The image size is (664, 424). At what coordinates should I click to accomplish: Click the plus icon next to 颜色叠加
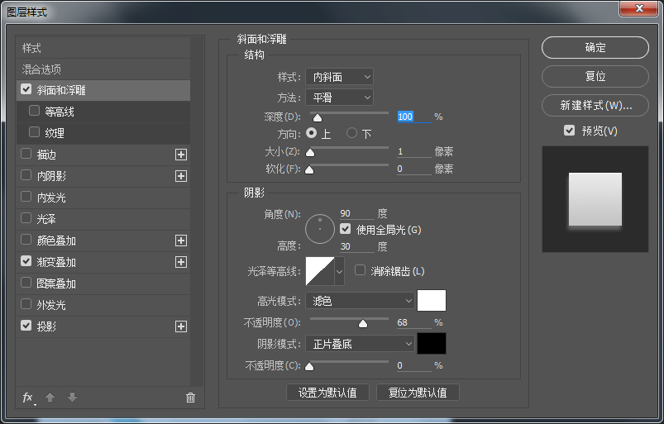pos(181,241)
